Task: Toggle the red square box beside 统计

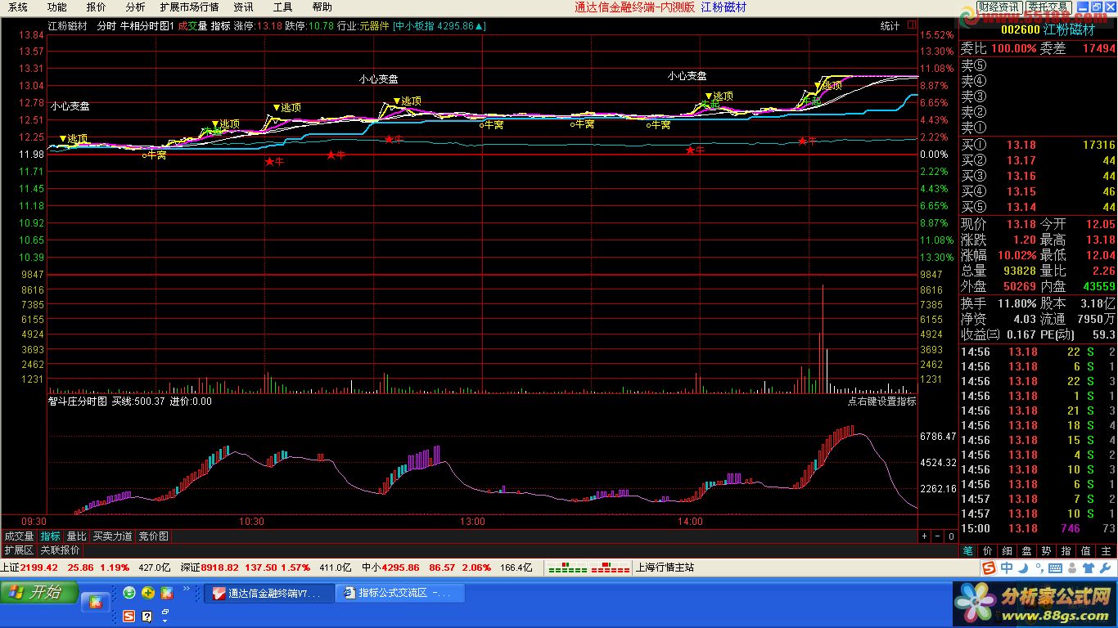Action: (x=912, y=25)
